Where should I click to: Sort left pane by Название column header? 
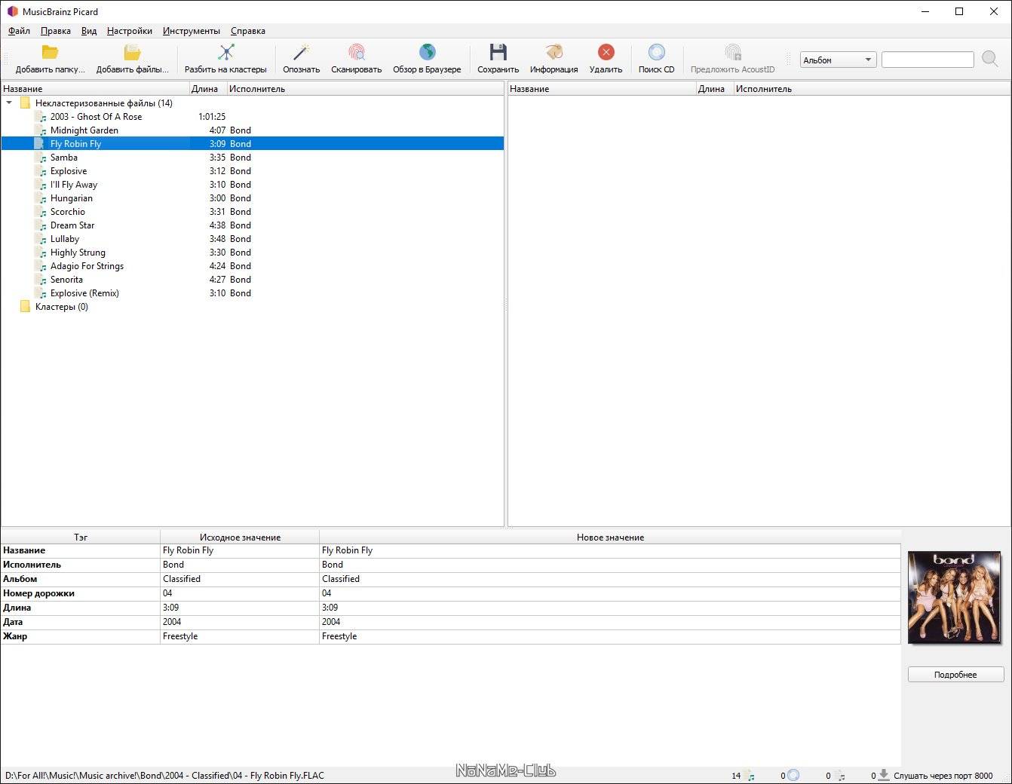point(95,89)
